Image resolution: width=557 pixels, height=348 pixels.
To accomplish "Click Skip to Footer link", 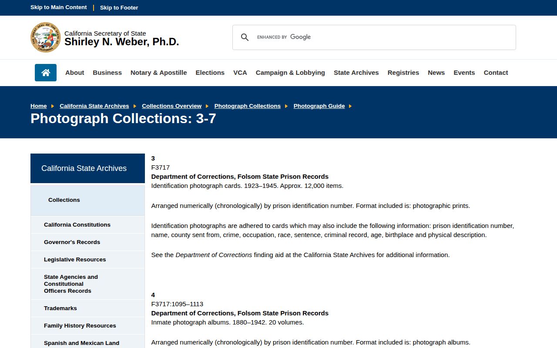I will tap(119, 7).
